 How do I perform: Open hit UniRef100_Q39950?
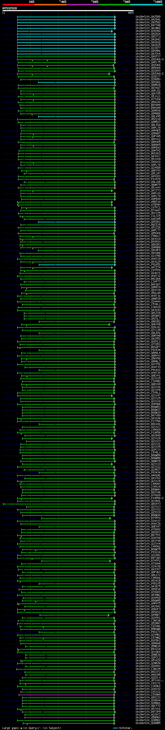(x=148, y=79)
